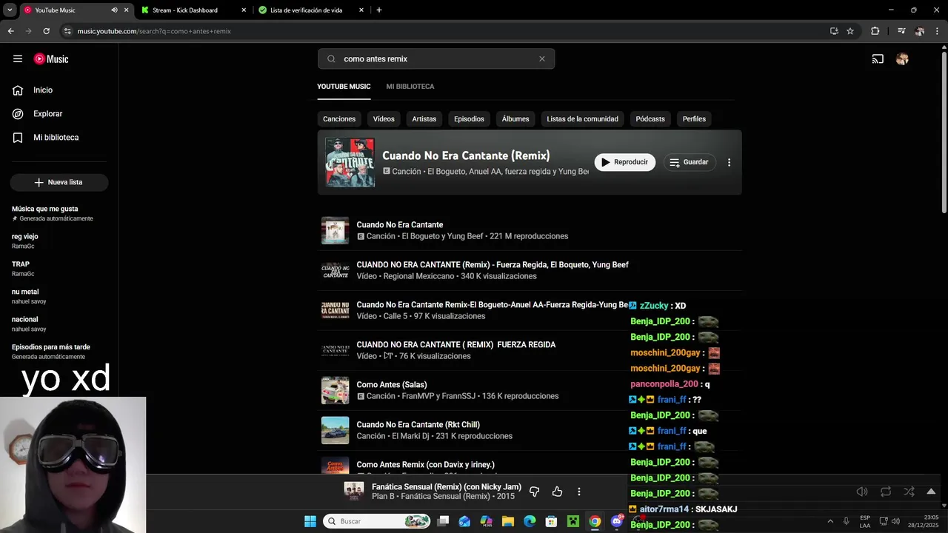Click Cuando No Era Cantante (Rkt Chill) thumbnail
This screenshot has width=948, height=533.
tap(335, 430)
